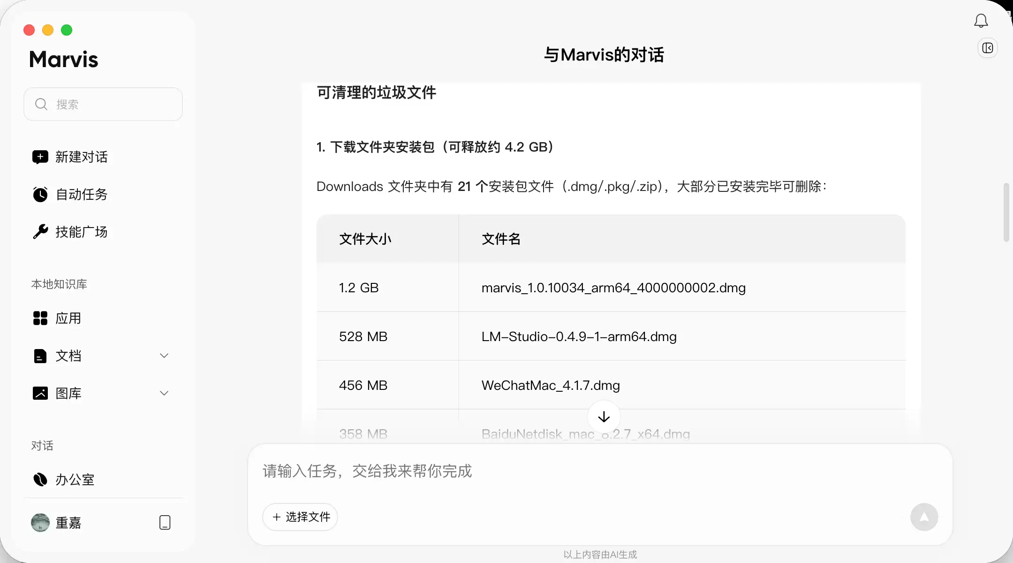Click the conversation vertical scrollbar
The image size is (1013, 563).
tap(1006, 212)
